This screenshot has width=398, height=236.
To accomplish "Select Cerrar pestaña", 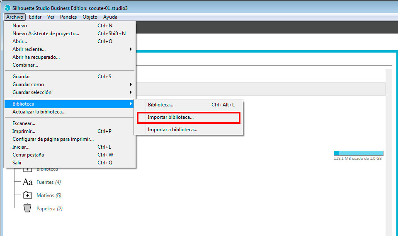I will pos(70,155).
